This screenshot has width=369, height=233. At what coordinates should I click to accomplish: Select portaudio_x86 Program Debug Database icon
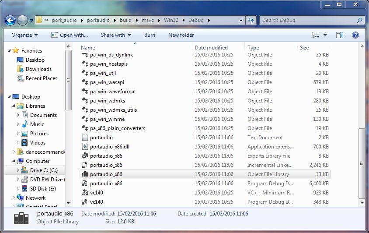[x=85, y=183]
